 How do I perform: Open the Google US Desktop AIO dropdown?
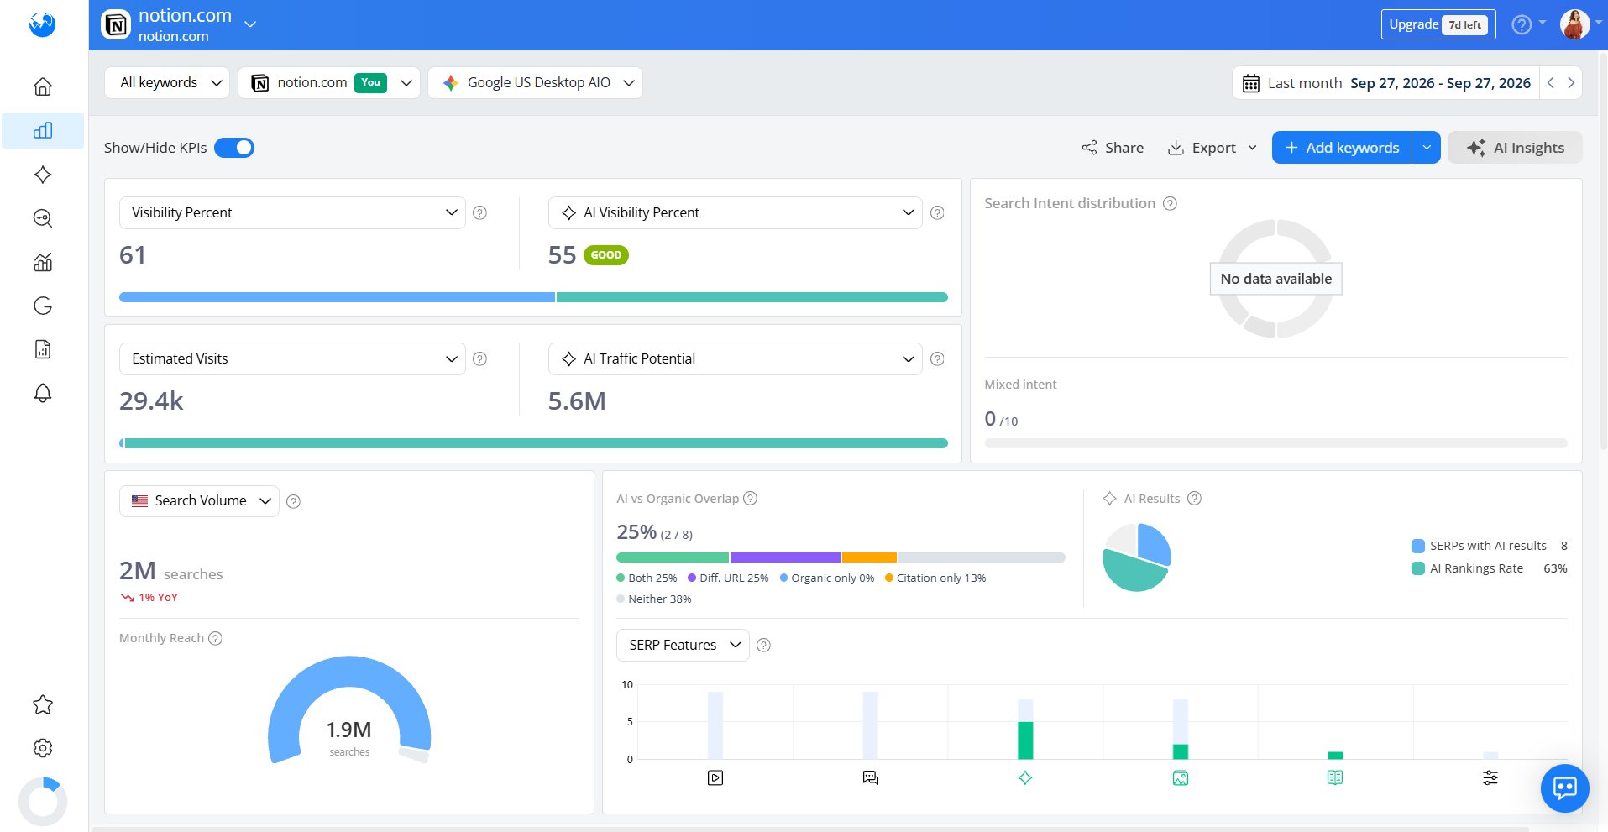[x=536, y=82]
